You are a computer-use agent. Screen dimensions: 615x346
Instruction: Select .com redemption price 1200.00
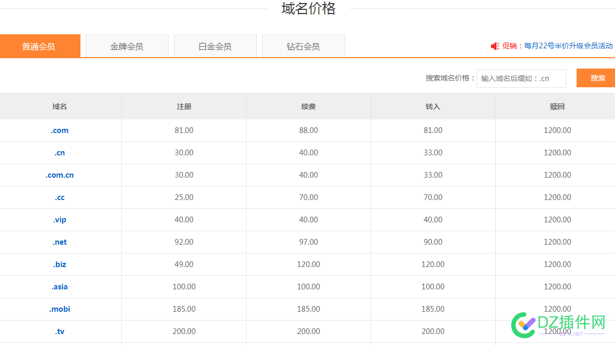point(557,130)
